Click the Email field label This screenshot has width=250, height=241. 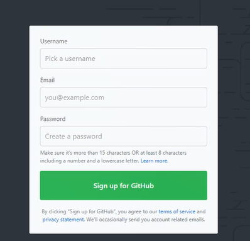coord(47,80)
